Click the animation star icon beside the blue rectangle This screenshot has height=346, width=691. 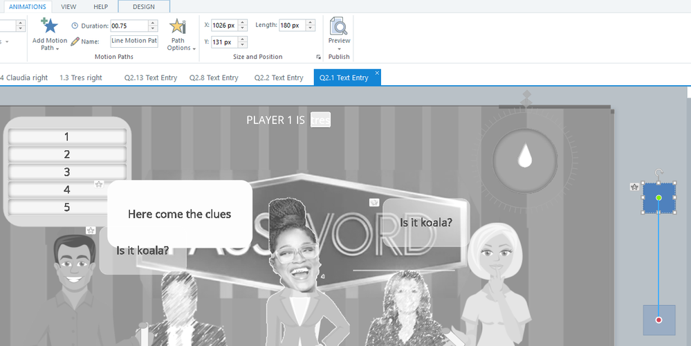coord(634,187)
